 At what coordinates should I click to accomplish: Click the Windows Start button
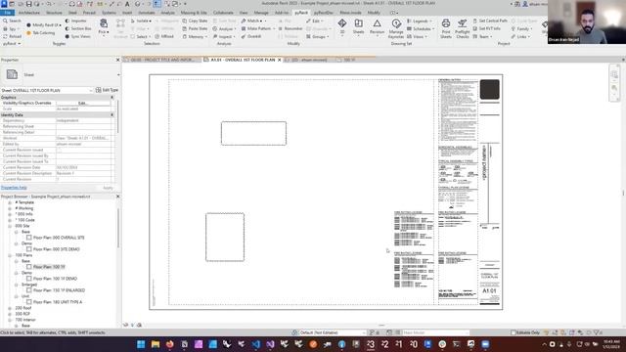click(141, 344)
